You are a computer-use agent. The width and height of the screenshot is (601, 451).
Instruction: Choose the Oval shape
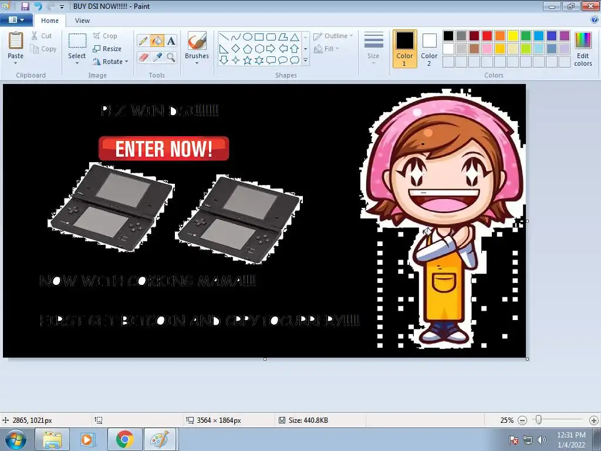click(248, 37)
